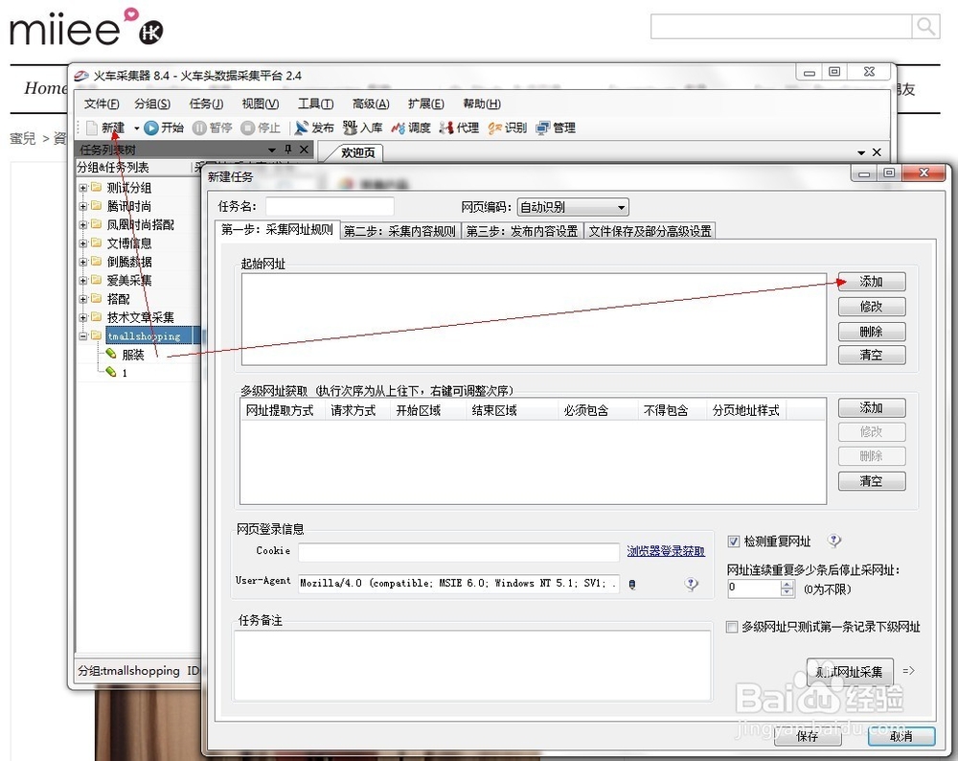The image size is (958, 761).
Task: Open the 扩展(E) menu
Action: pos(426,104)
